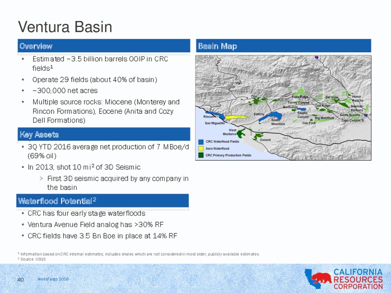Click the basin map image
The height and width of the screenshot is (293, 391).
tap(283, 107)
